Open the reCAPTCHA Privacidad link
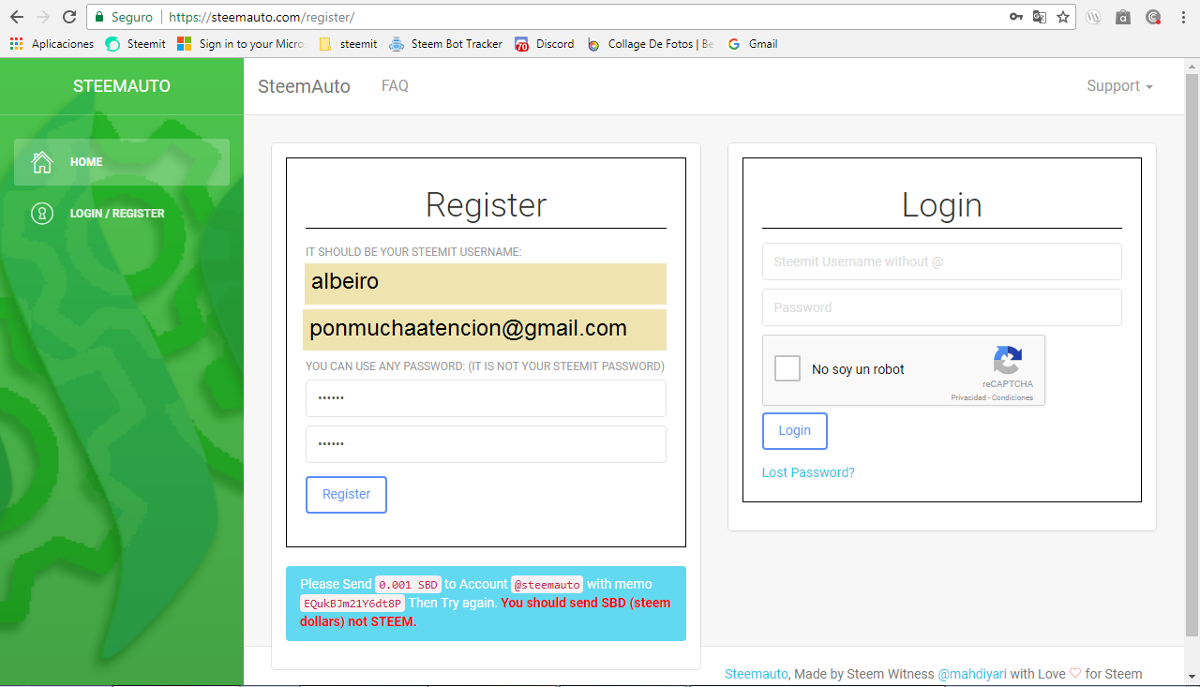1200x687 pixels. pyautogui.click(x=967, y=397)
